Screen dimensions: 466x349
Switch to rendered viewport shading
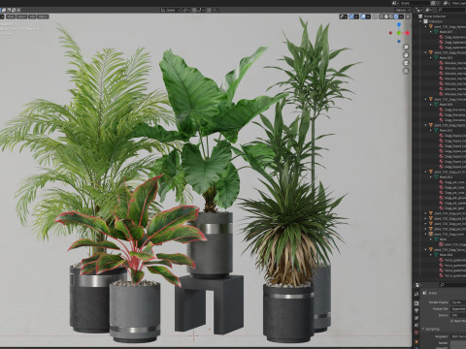pyautogui.click(x=396, y=16)
